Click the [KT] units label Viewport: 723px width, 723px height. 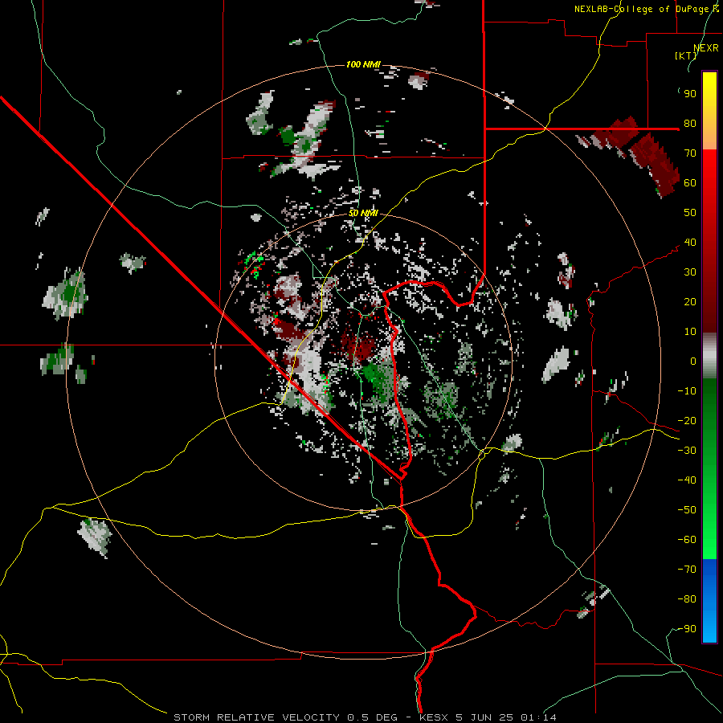685,55
